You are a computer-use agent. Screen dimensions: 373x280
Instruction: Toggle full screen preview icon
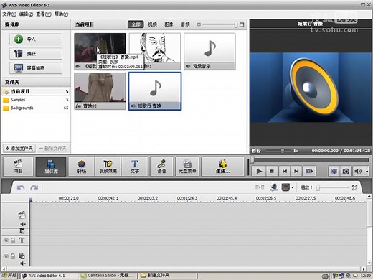pyautogui.click(x=334, y=171)
